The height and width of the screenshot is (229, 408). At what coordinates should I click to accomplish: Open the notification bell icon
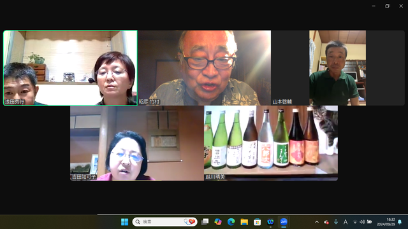[400, 222]
